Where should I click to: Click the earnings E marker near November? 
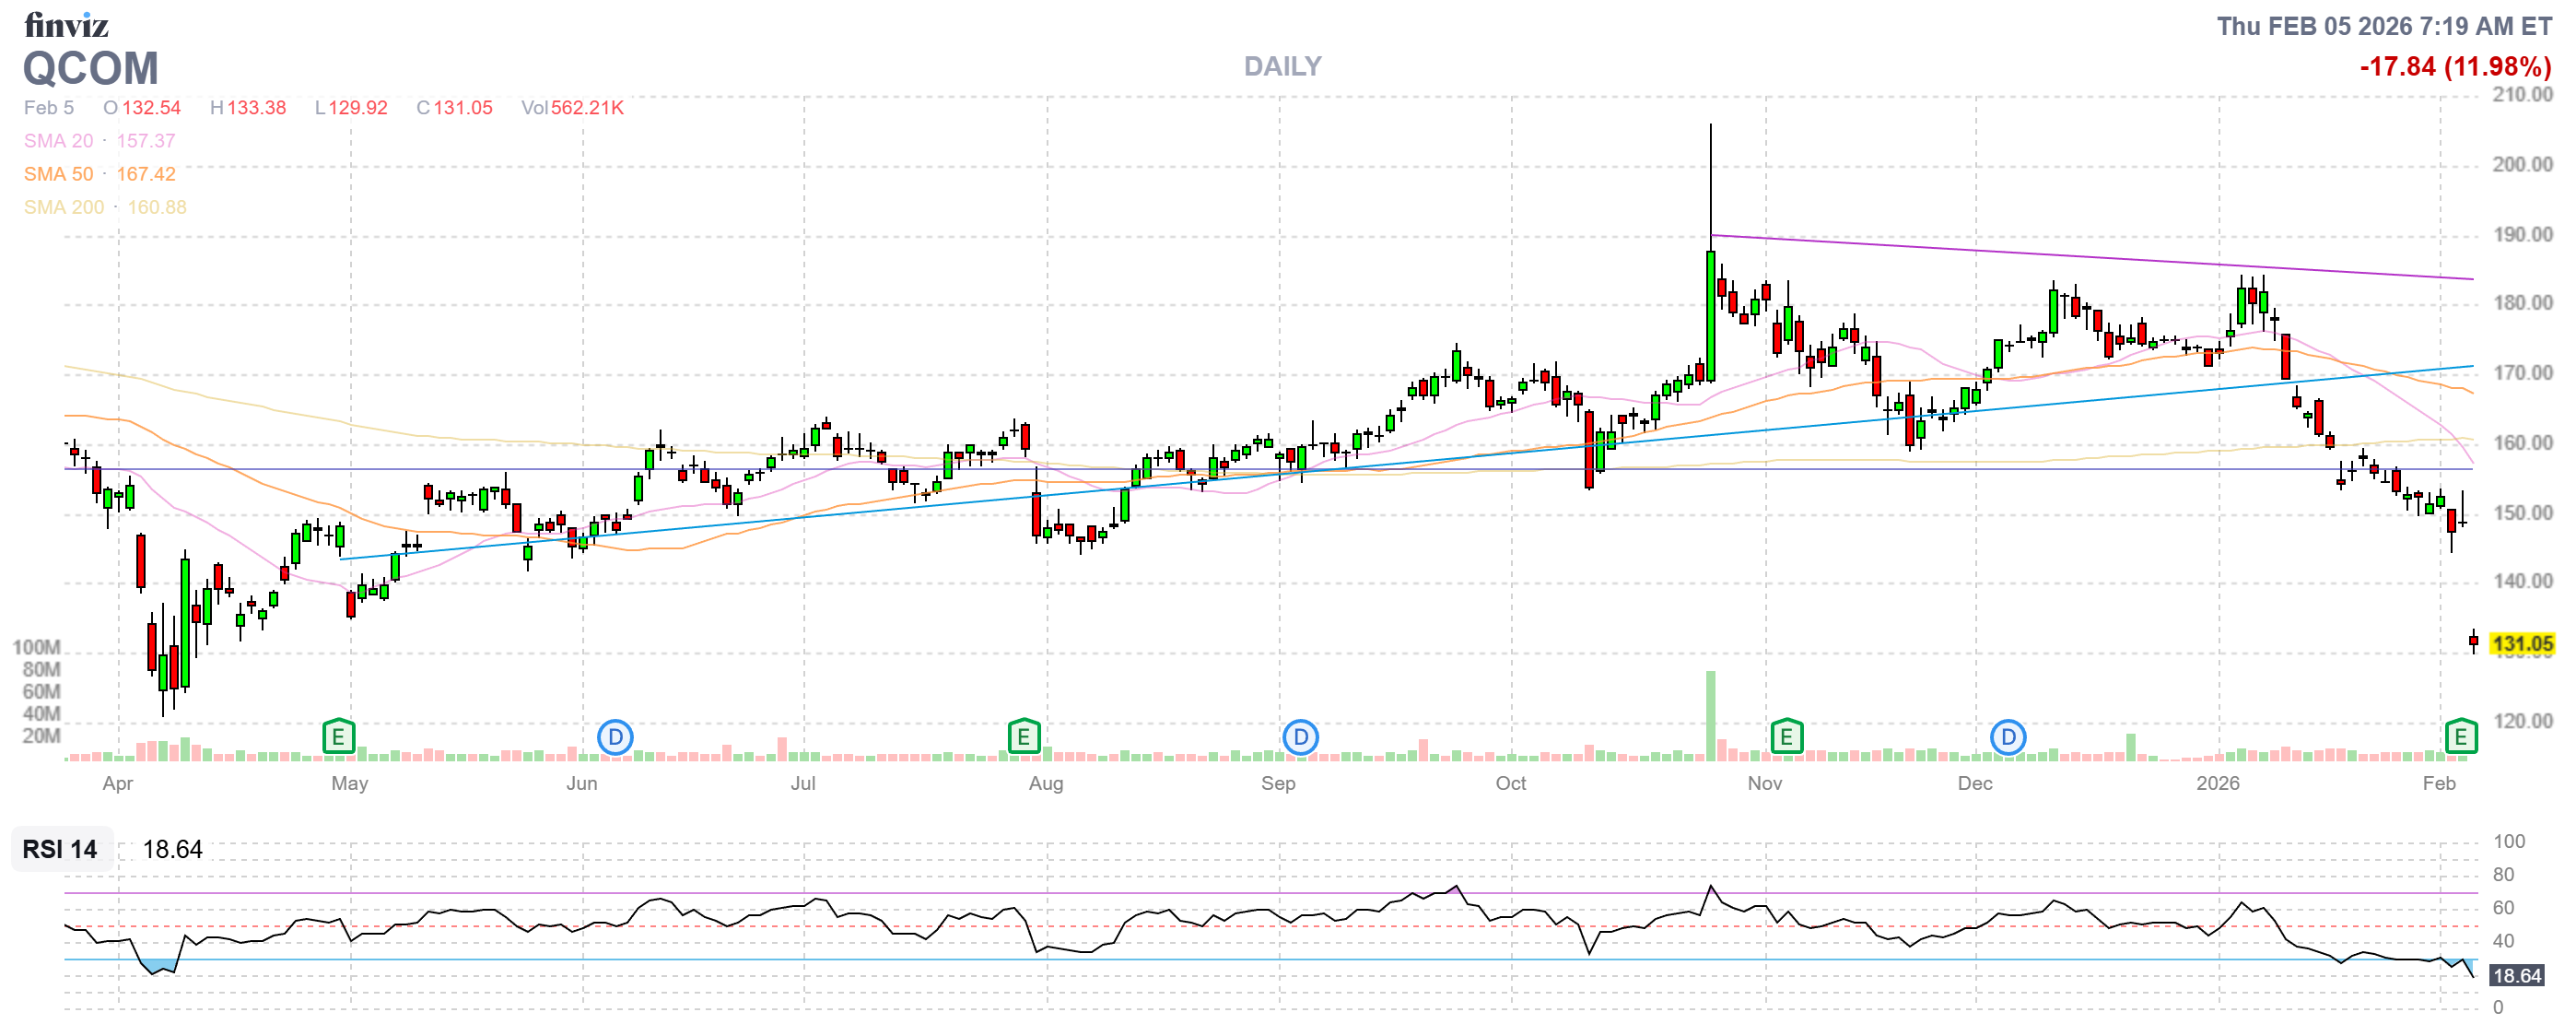point(1786,738)
